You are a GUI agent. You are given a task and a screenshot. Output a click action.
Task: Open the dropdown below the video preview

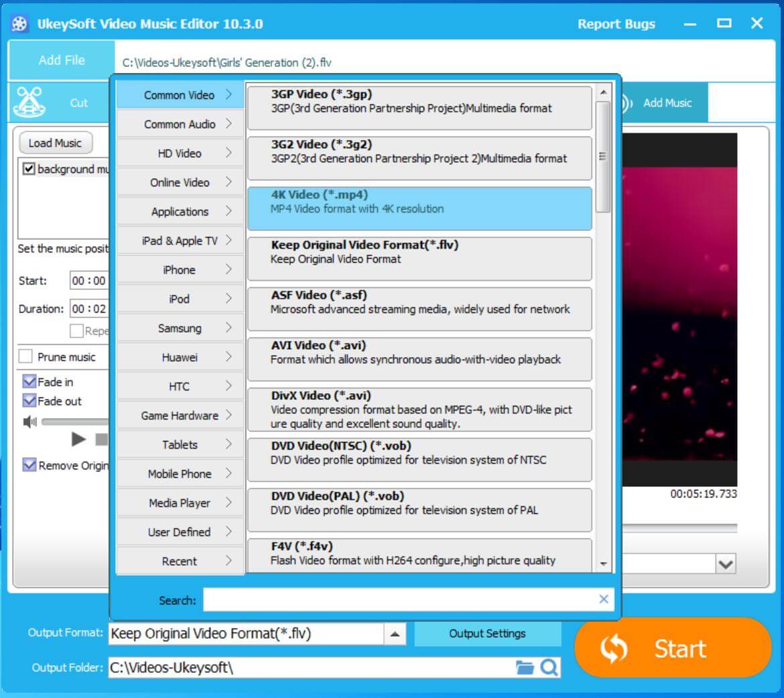click(726, 565)
